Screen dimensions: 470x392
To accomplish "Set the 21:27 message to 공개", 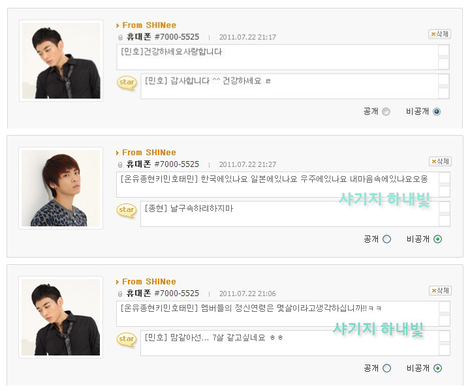I will tap(386, 239).
